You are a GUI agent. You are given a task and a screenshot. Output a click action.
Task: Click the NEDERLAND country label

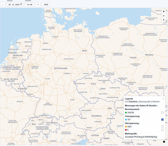pyautogui.click(x=18, y=55)
